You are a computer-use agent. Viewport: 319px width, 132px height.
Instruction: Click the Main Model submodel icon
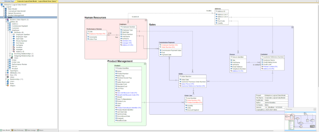6,9
